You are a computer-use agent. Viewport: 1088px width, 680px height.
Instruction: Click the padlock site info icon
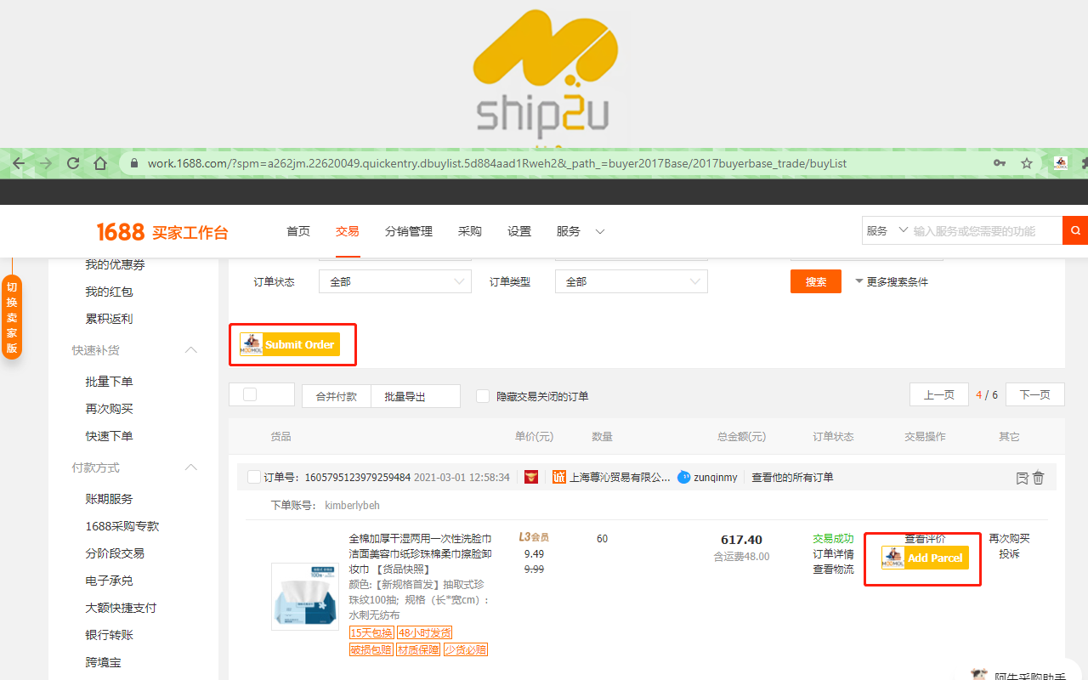pyautogui.click(x=134, y=163)
